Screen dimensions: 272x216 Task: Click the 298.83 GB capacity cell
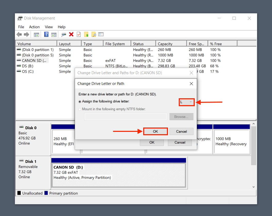166,66
